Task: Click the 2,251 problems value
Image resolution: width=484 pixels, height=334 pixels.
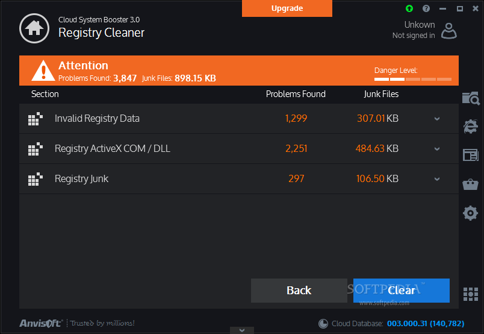Action: pyautogui.click(x=296, y=148)
